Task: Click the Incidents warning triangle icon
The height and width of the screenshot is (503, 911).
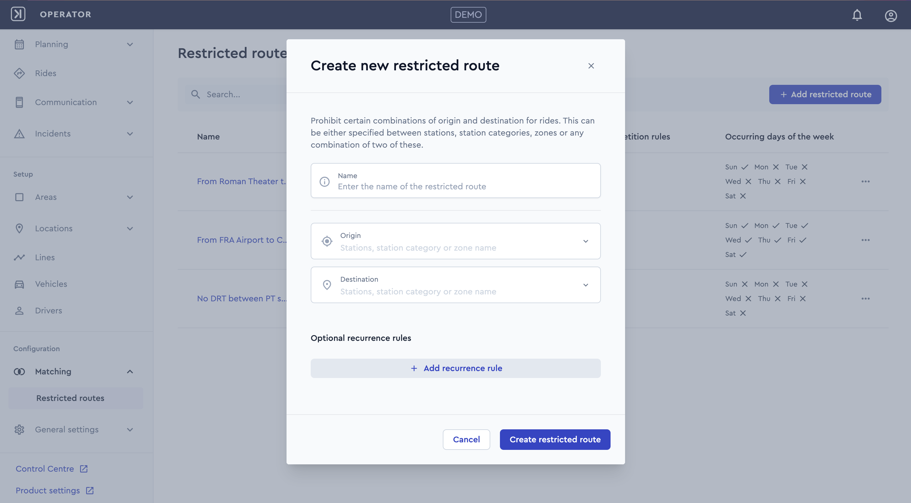Action: pyautogui.click(x=19, y=134)
